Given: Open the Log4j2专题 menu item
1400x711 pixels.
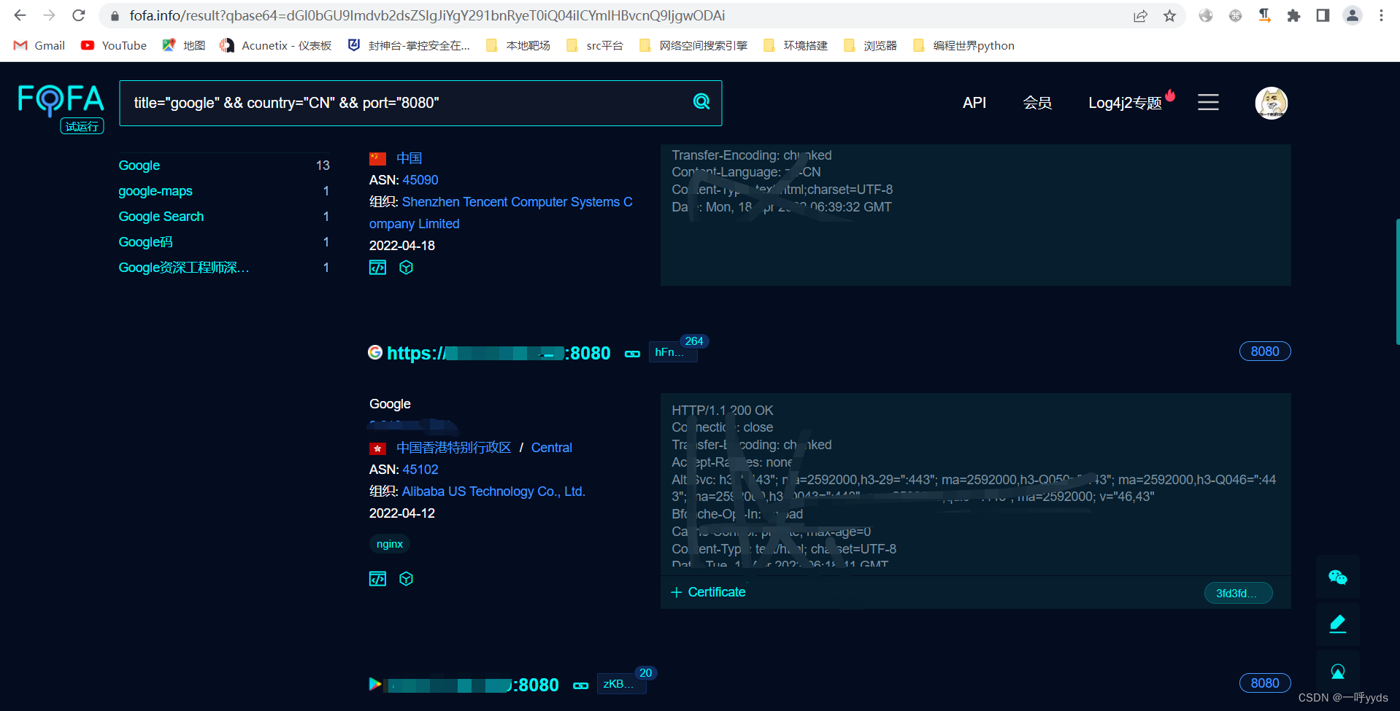Looking at the screenshot, I should click(x=1125, y=103).
